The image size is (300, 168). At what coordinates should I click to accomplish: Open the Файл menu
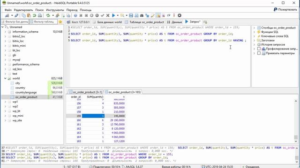(8, 10)
